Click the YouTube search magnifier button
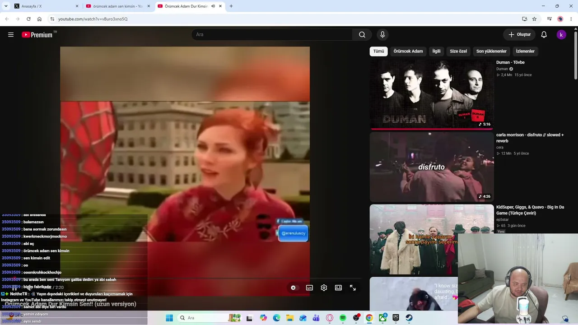 tap(362, 35)
